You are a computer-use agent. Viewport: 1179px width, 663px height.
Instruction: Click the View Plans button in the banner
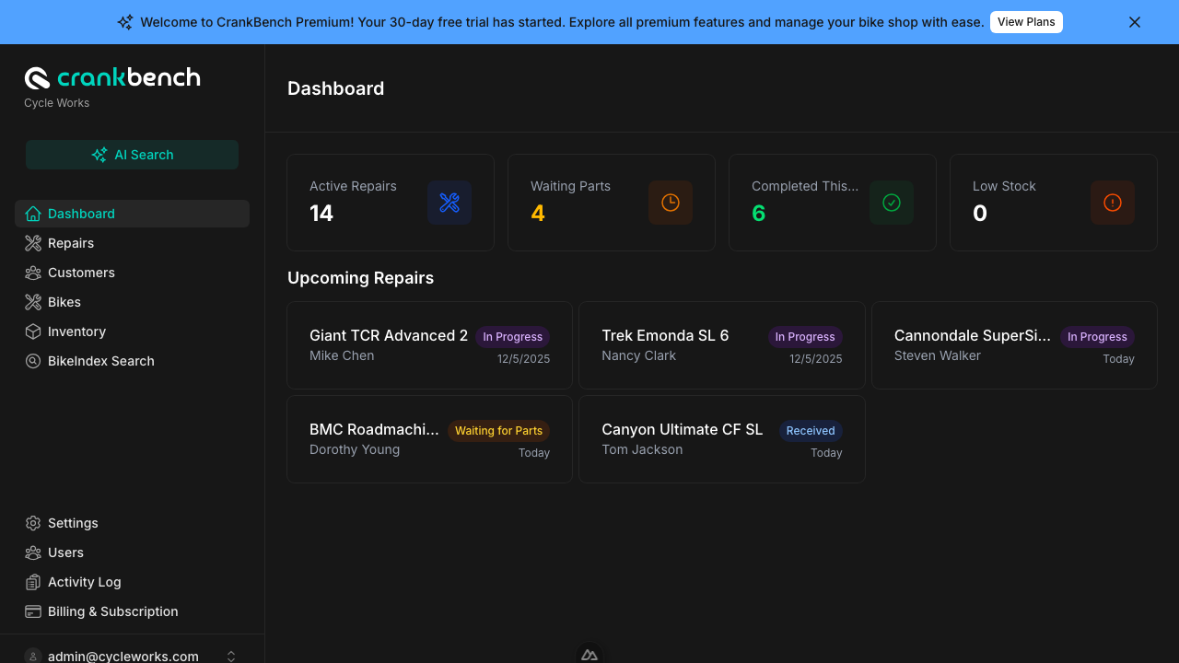pyautogui.click(x=1026, y=21)
